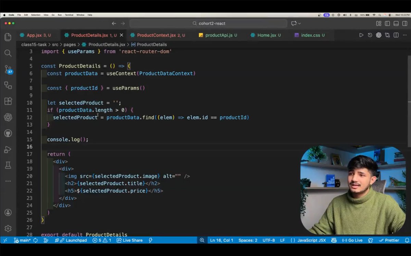Open Source Control with 37 changes

8,70
